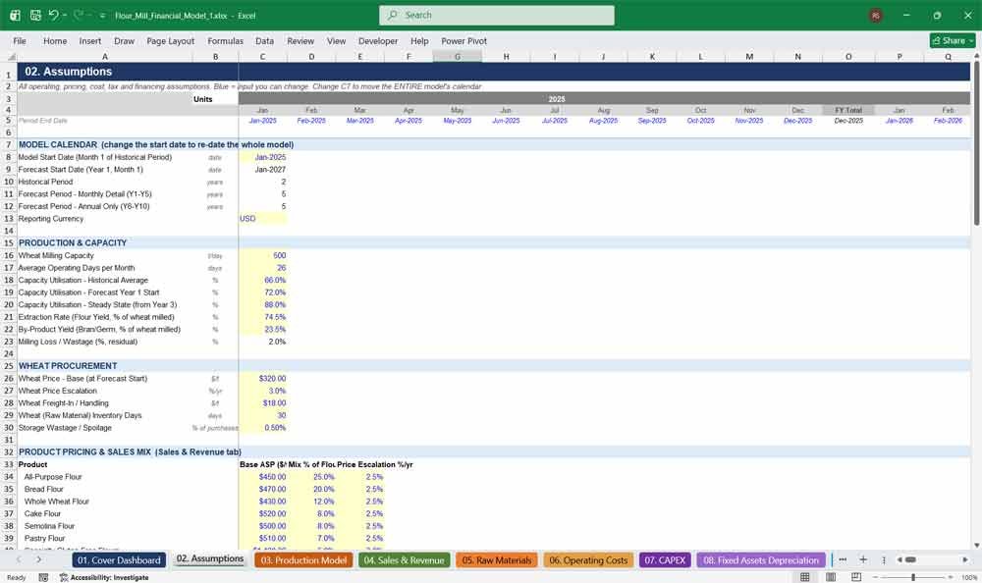Click the Undo arrow icon
982x583 pixels.
tap(53, 15)
